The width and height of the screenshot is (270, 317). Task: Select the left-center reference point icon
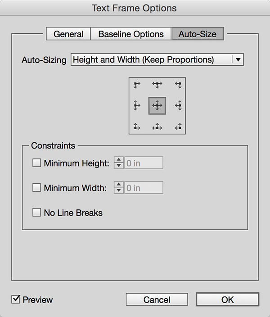137,105
